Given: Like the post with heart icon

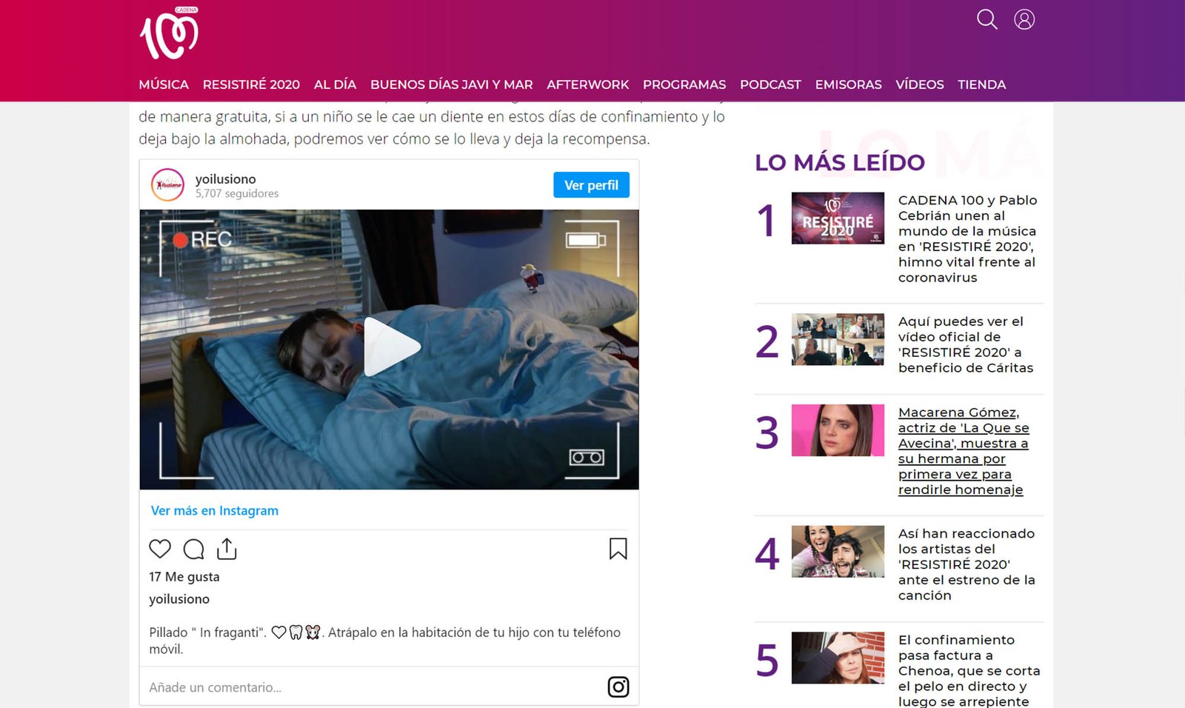Looking at the screenshot, I should (160, 549).
